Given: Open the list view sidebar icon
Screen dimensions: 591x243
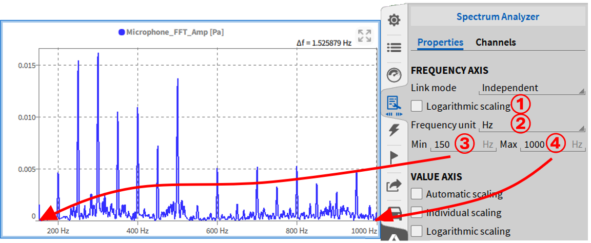Looking at the screenshot, I should (394, 47).
